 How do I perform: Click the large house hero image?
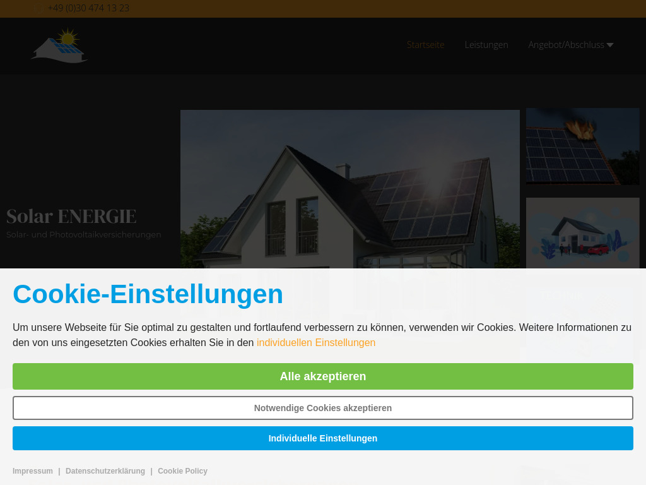[349, 189]
